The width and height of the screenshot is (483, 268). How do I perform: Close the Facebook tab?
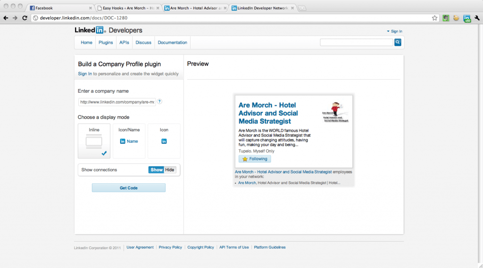(x=90, y=8)
